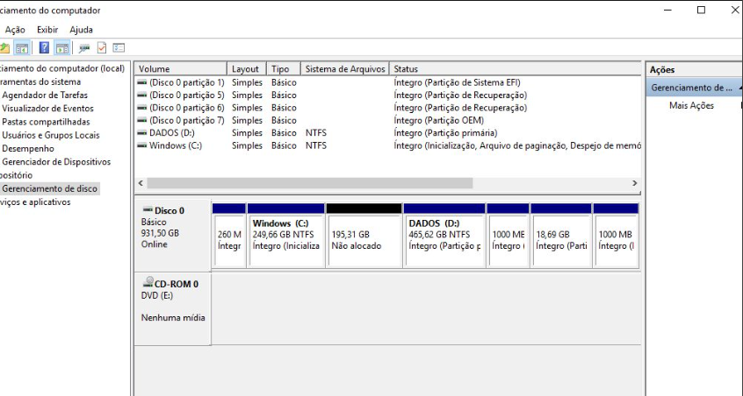Click status text Íntegro (Partição OEM)

click(438, 121)
